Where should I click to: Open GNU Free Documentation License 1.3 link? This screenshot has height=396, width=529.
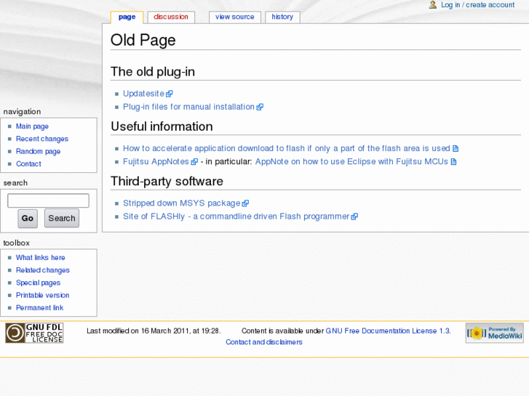(x=387, y=331)
